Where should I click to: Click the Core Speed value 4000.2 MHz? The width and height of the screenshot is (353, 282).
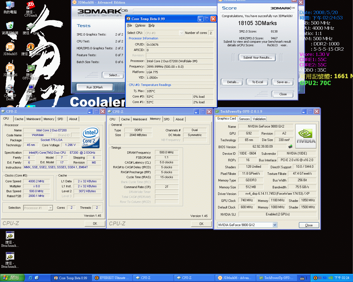36,181
